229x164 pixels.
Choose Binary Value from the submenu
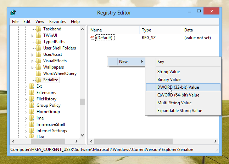coord(183,80)
